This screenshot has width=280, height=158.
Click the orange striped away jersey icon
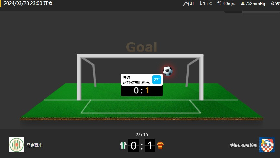click(160, 145)
